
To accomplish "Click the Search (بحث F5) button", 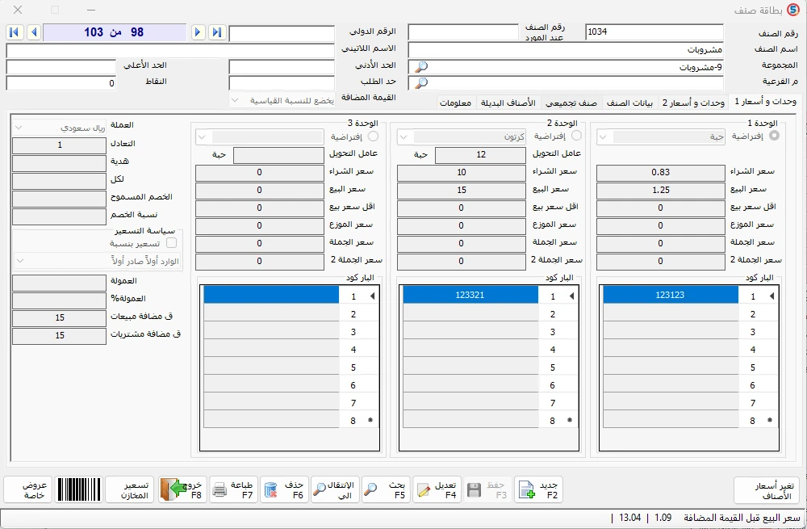I will [x=386, y=489].
